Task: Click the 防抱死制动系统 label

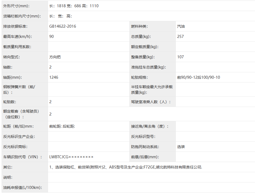Action: [145, 147]
